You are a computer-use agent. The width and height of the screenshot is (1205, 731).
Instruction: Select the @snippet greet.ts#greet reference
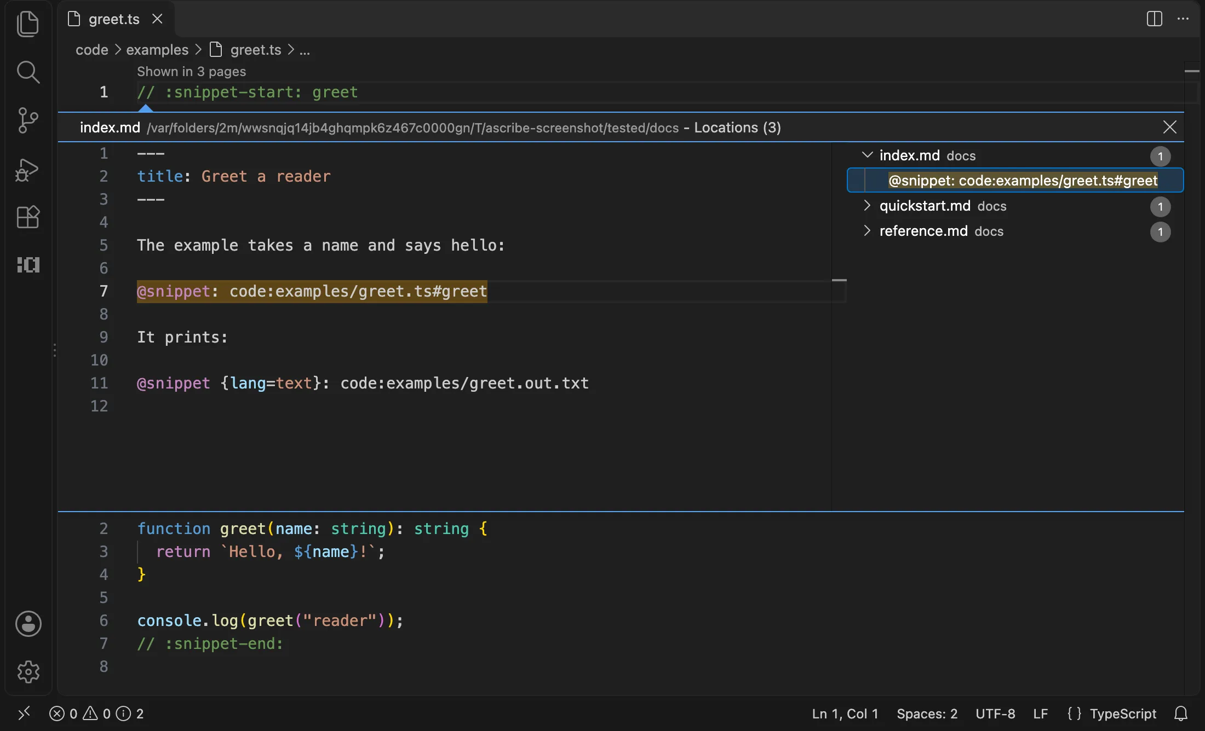point(1015,181)
